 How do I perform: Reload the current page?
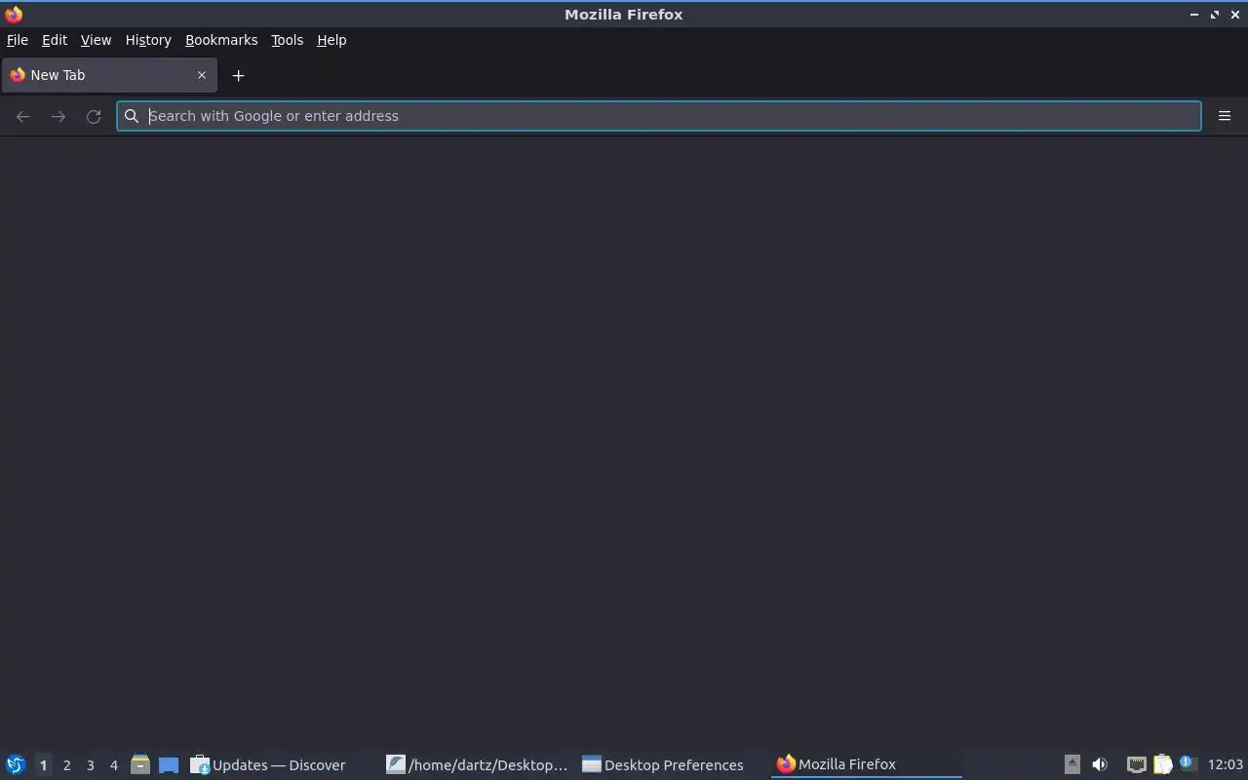94,116
